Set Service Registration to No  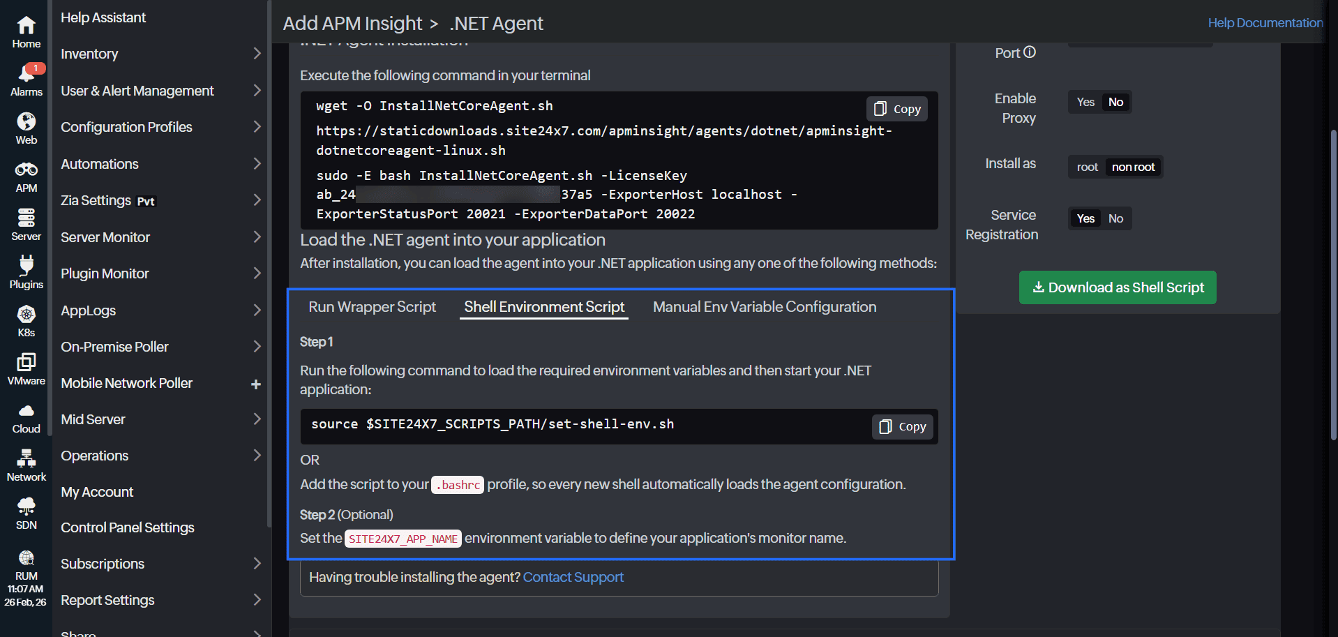(1115, 218)
